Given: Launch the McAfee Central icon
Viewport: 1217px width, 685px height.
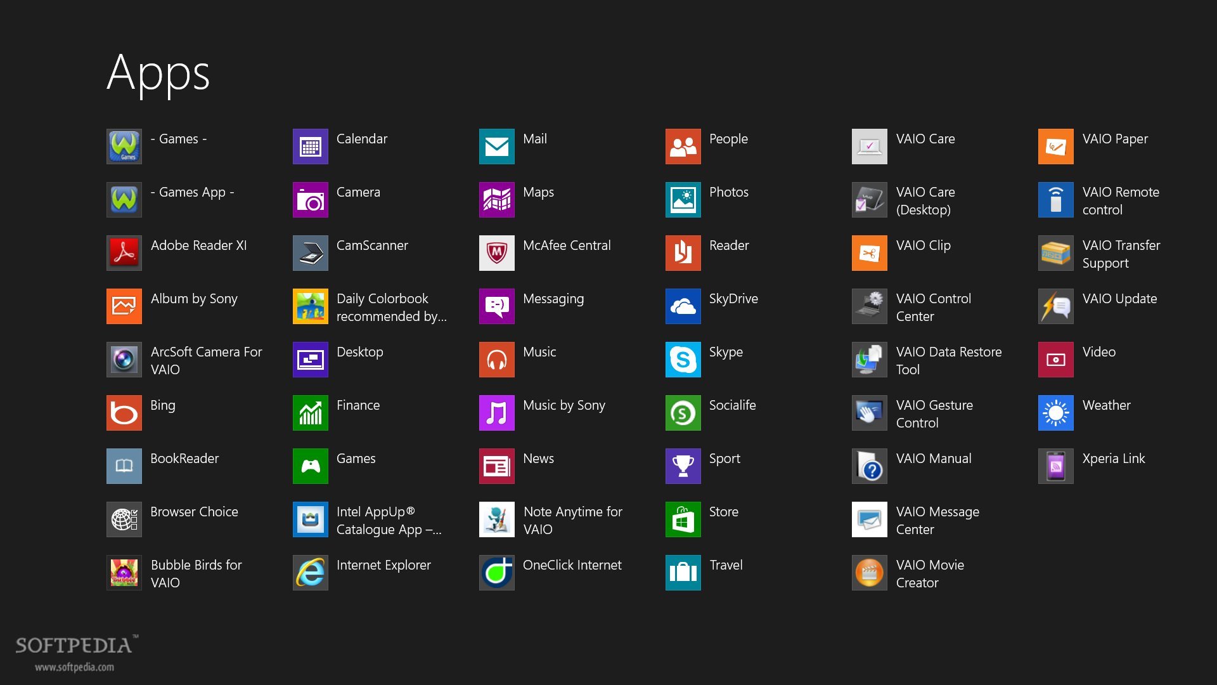Looking at the screenshot, I should pyautogui.click(x=497, y=253).
